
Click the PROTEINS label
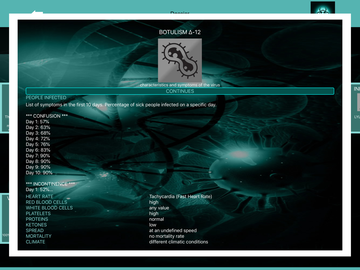tap(37, 219)
